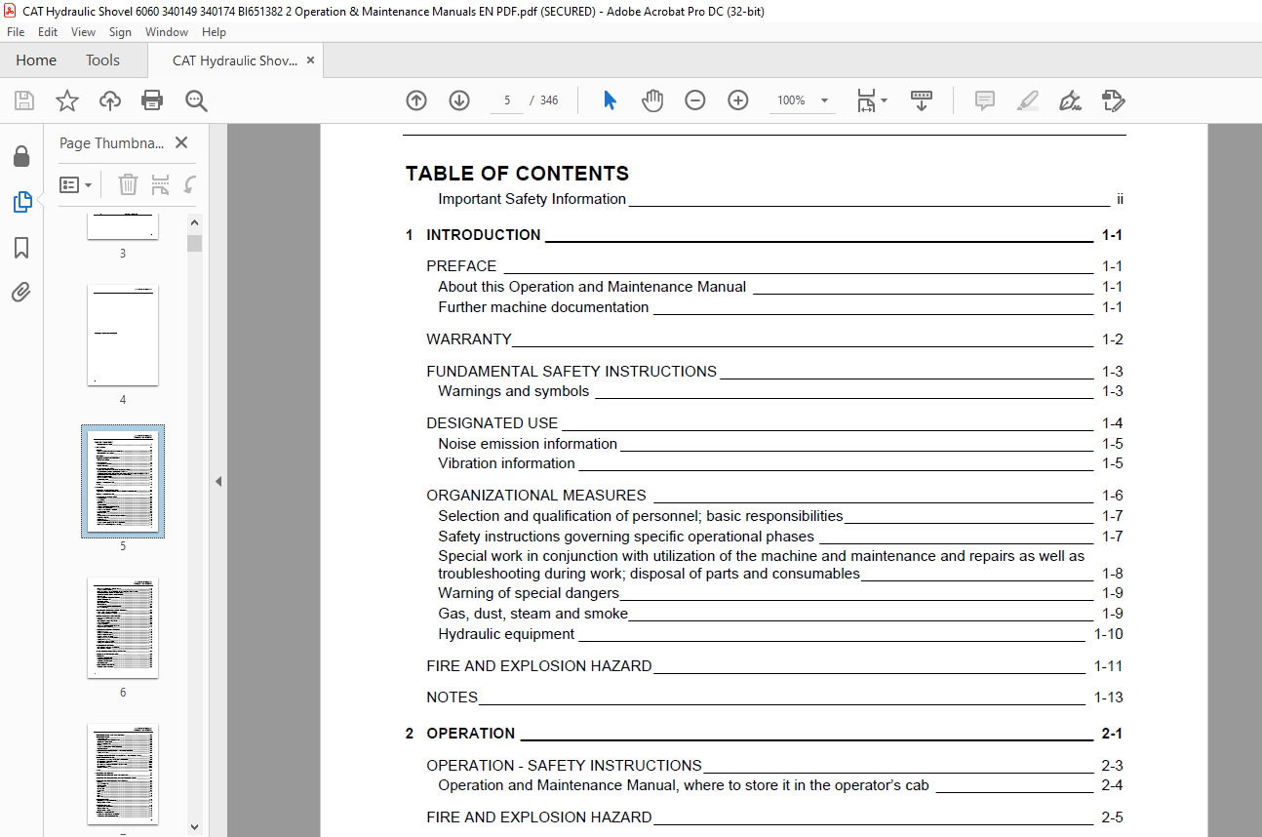Open the security lock panel icon
Image resolution: width=1262 pixels, height=837 pixels.
point(21,156)
